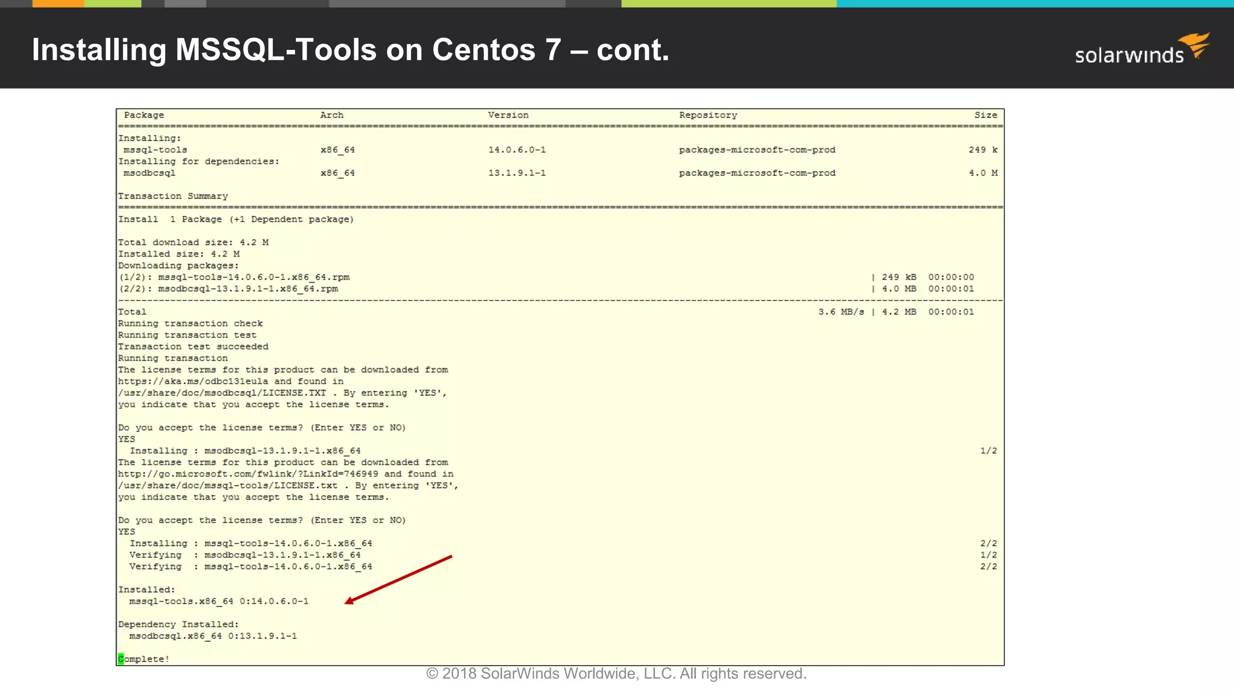Viewport: 1234px width, 694px height.
Task: Click the 'Transaction Summary' line
Action: pyautogui.click(x=173, y=196)
